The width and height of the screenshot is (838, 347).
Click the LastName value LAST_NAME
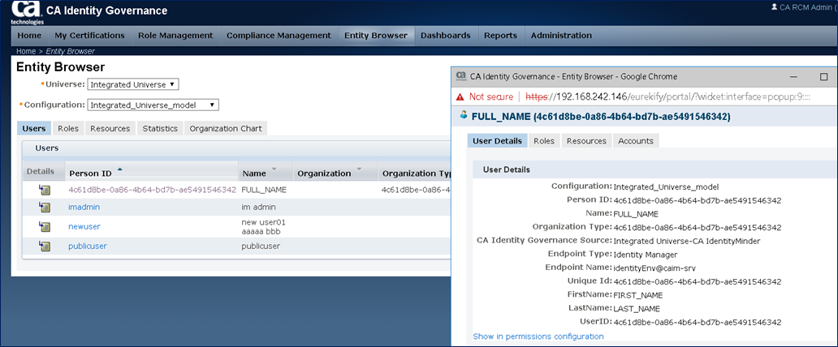coord(637,309)
